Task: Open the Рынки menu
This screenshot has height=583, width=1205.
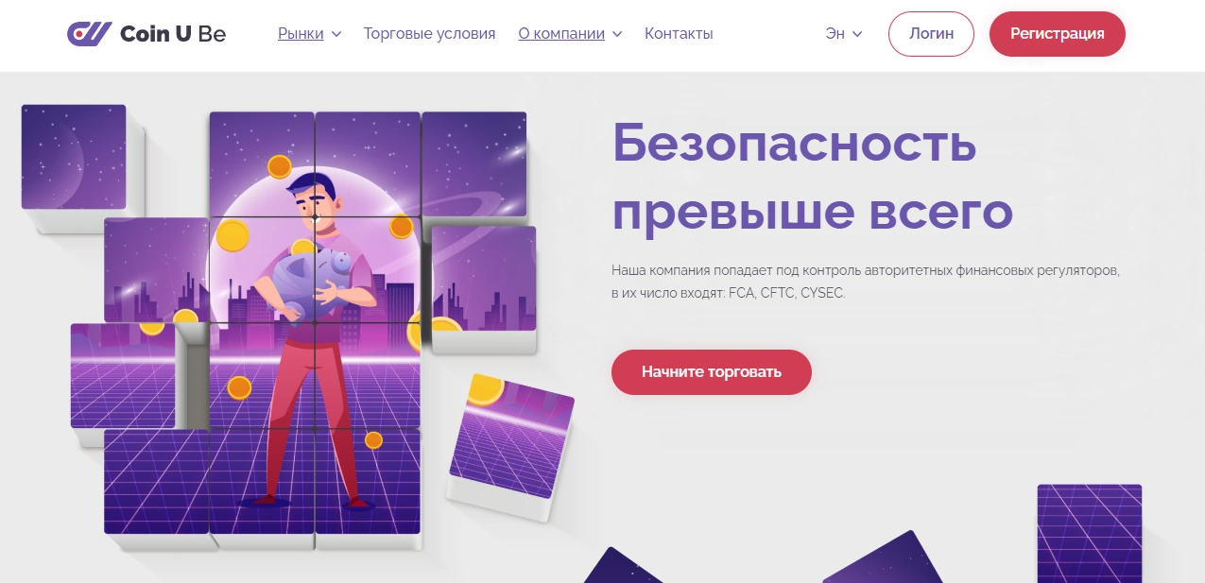Action: pos(300,34)
